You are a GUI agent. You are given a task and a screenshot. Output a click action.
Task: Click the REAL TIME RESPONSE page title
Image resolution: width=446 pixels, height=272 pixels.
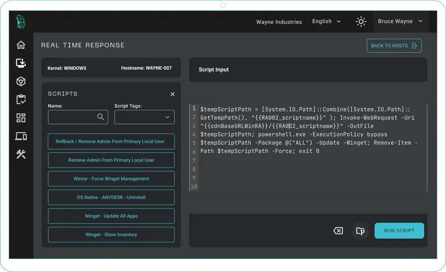[x=83, y=45]
